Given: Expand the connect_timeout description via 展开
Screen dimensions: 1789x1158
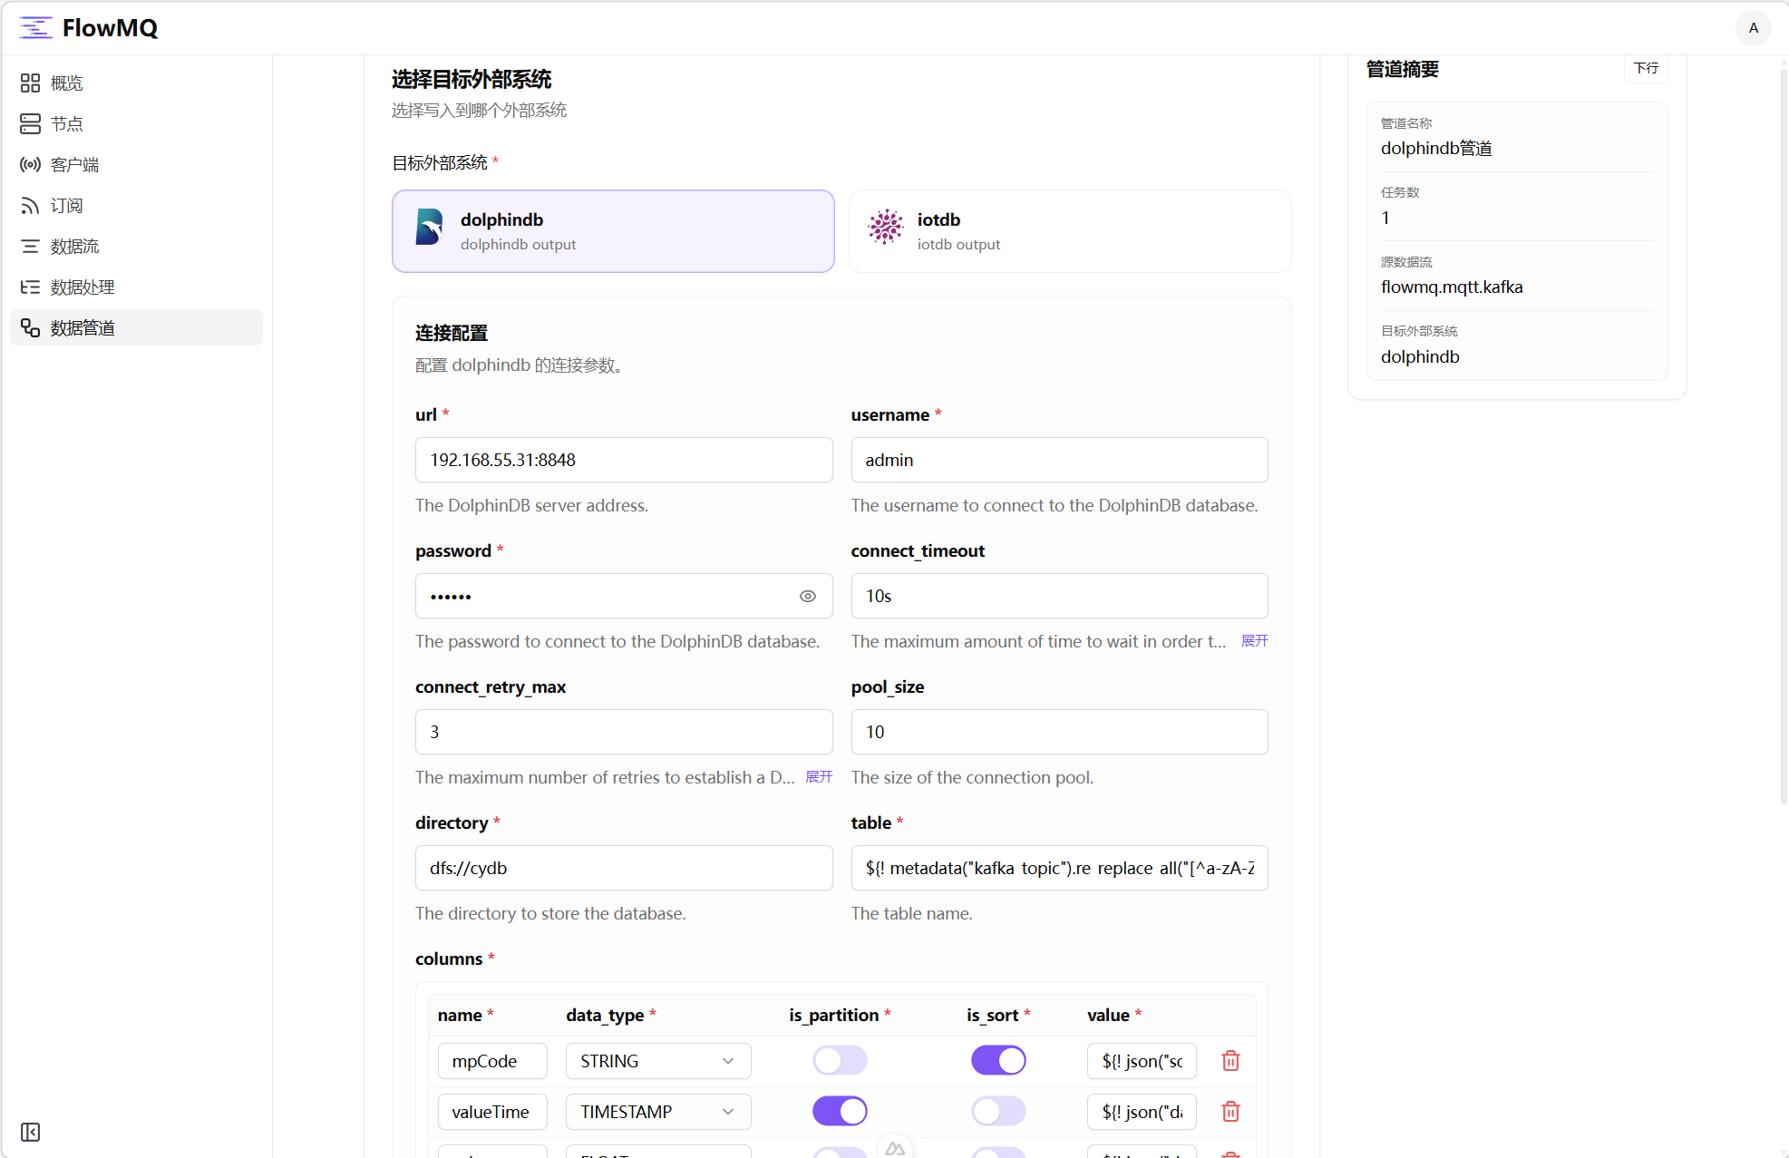Looking at the screenshot, I should click(1254, 641).
